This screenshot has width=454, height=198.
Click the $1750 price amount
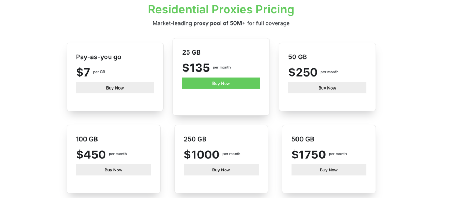pos(309,154)
